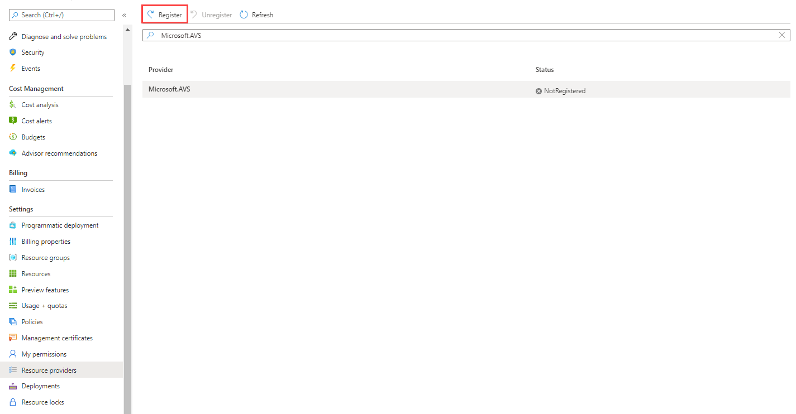Image resolution: width=796 pixels, height=414 pixels.
Task: Click the Policies icon in Settings section
Action: click(x=12, y=321)
